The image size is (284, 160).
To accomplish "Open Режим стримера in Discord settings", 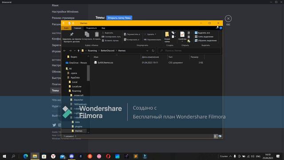I will click(63, 18).
